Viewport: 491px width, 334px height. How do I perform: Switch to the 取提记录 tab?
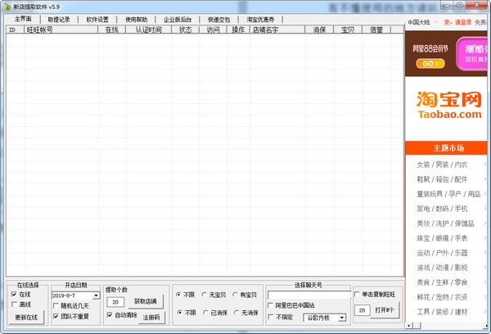coord(59,18)
